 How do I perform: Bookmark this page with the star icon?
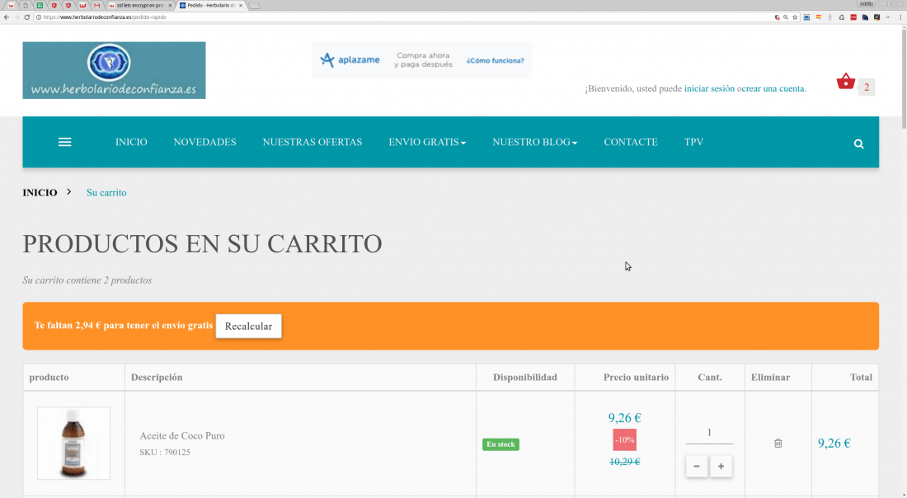tap(795, 17)
